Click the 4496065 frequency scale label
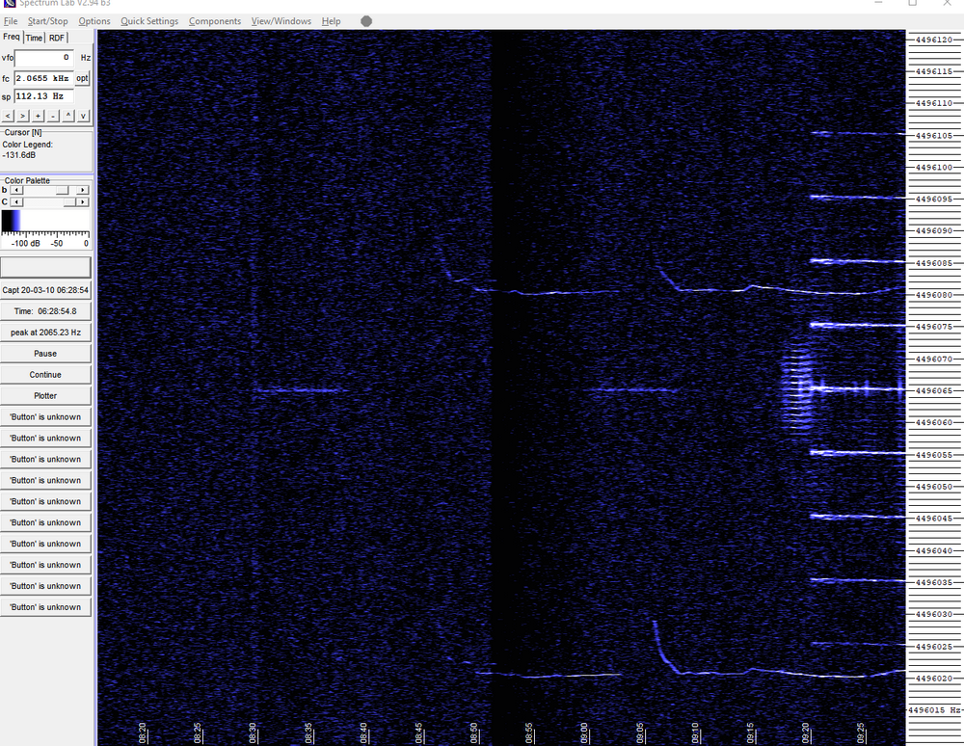 click(x=933, y=390)
